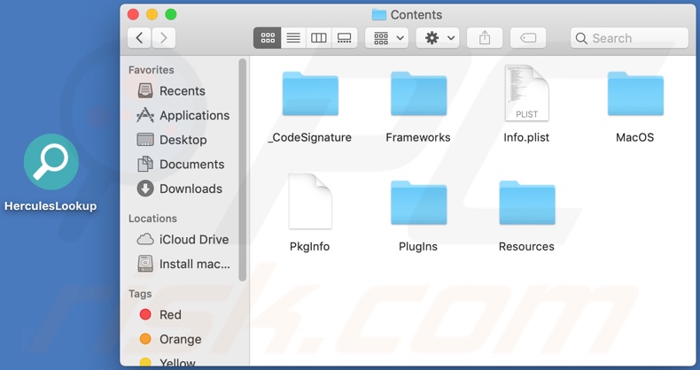Select the Frameworks folder icon

419,94
